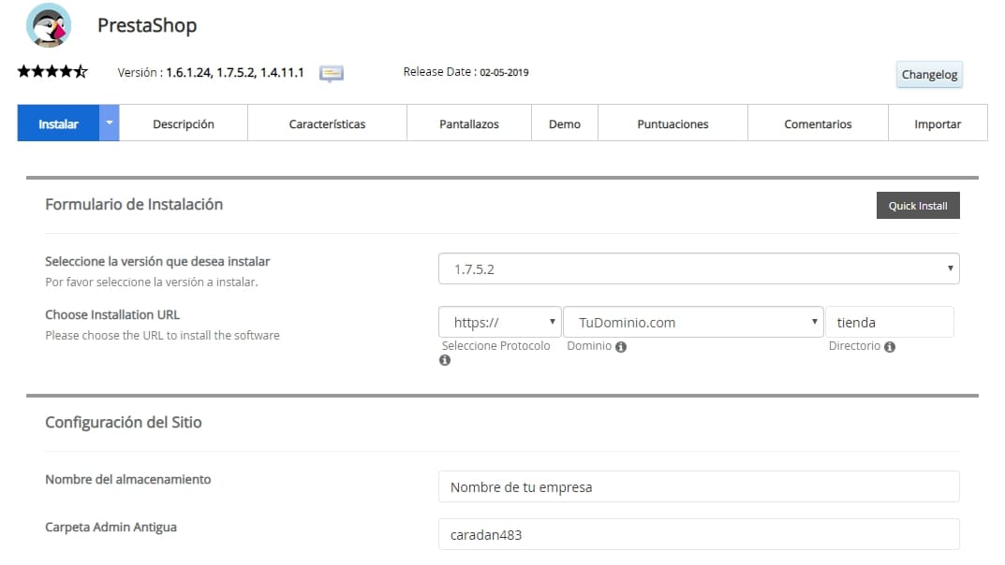
Task: Click the PrestaShop title text
Action: click(147, 25)
